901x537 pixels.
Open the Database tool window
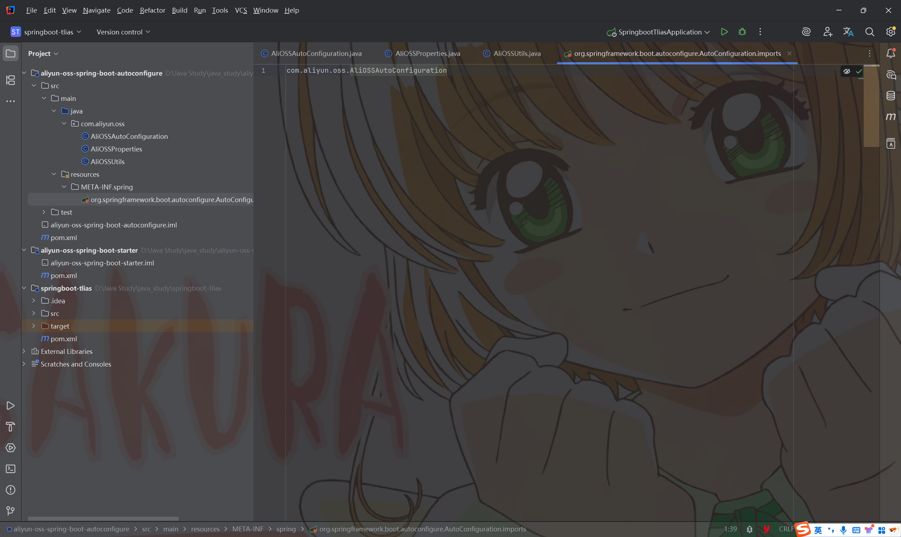click(x=890, y=96)
